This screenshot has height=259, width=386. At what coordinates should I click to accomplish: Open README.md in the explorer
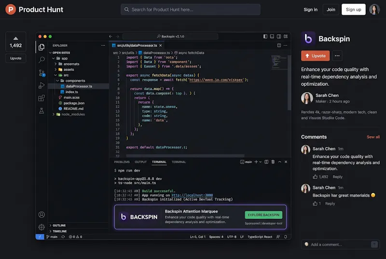pos(73,109)
